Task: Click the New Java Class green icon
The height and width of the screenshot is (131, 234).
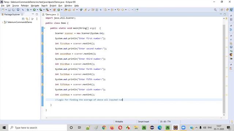Action: (58, 10)
